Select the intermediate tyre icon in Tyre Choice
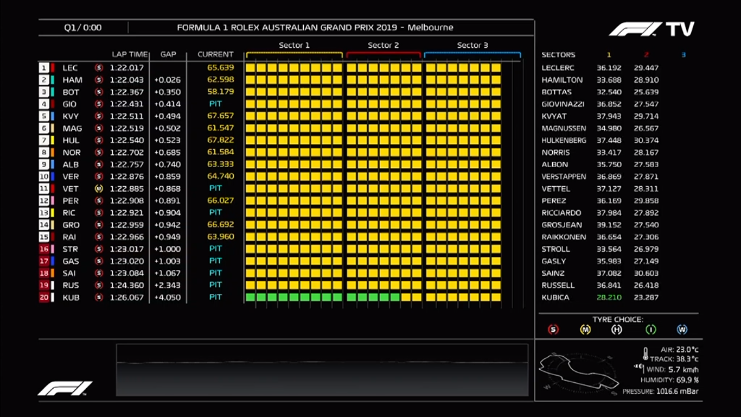This screenshot has height=417, width=741. click(x=650, y=330)
